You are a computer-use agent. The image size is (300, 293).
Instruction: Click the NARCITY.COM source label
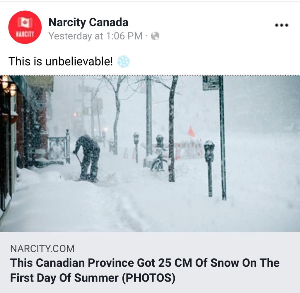pos(42,249)
